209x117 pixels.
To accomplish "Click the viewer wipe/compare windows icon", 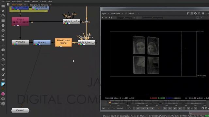I will (188, 13).
